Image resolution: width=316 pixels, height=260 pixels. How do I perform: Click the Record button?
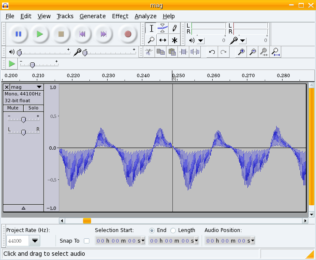(128, 34)
